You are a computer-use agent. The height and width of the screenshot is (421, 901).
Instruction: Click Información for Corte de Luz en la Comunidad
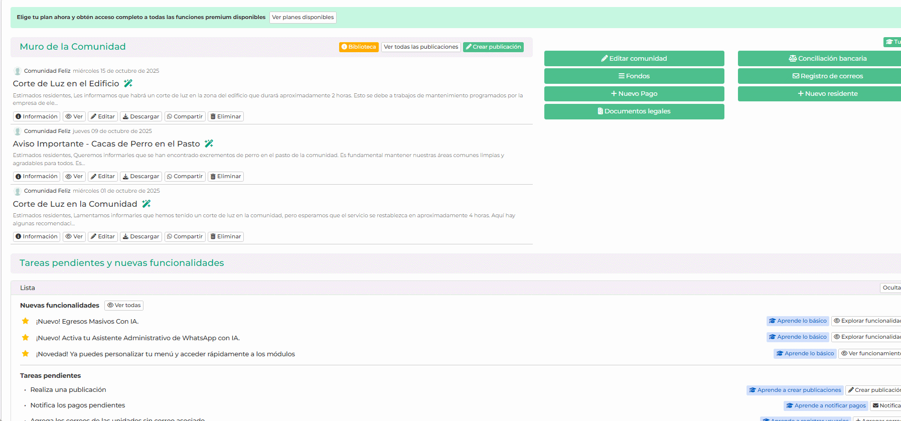(x=37, y=236)
